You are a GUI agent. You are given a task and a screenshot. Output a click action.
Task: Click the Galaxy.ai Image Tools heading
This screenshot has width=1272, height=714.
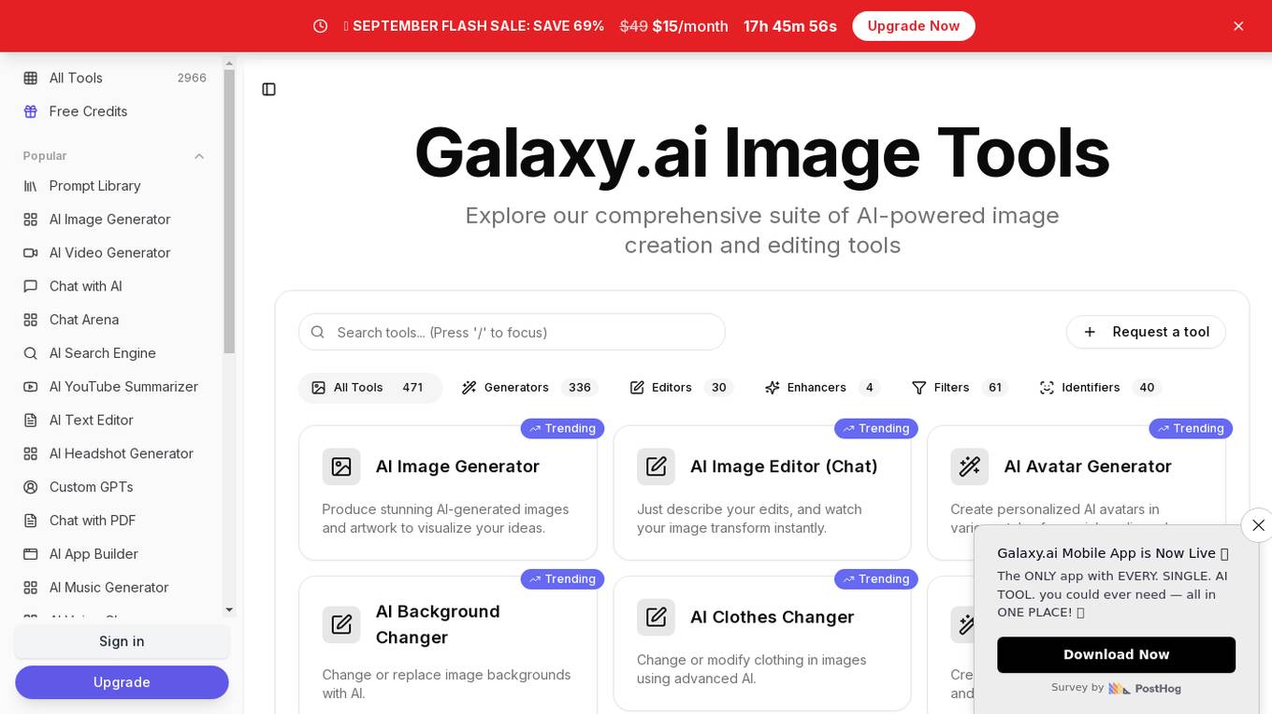(x=762, y=152)
